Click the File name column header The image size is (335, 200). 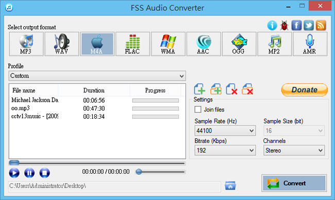pyautogui.click(x=33, y=90)
